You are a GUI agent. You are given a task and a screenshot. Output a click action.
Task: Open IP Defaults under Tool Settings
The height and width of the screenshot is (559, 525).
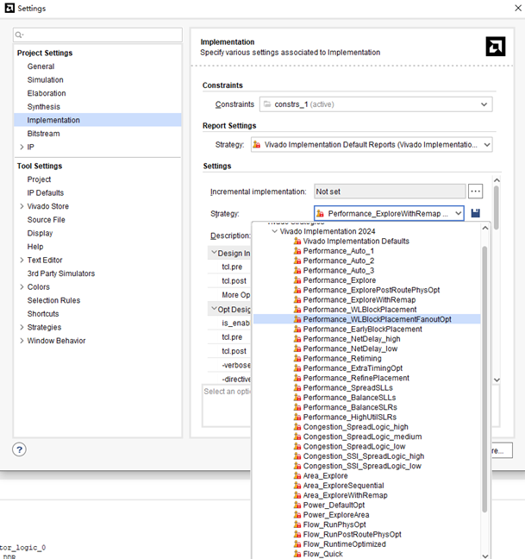[x=46, y=193]
